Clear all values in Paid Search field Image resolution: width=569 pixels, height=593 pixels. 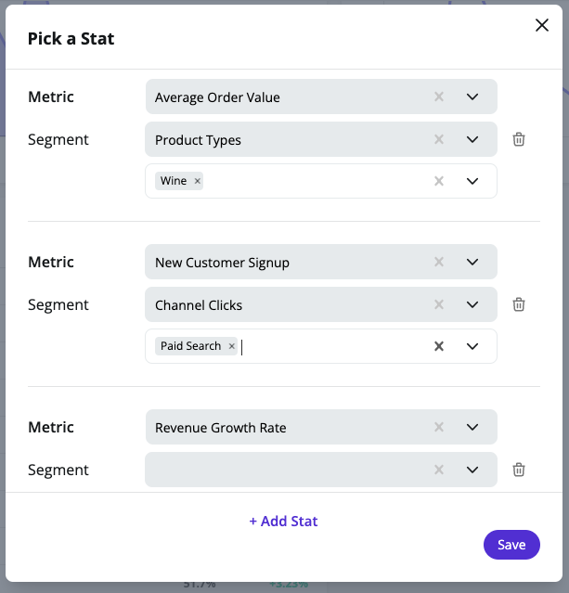pos(439,346)
